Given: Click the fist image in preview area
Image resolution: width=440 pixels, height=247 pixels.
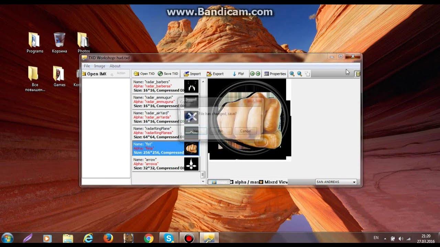Looking at the screenshot, I should pos(250,119).
